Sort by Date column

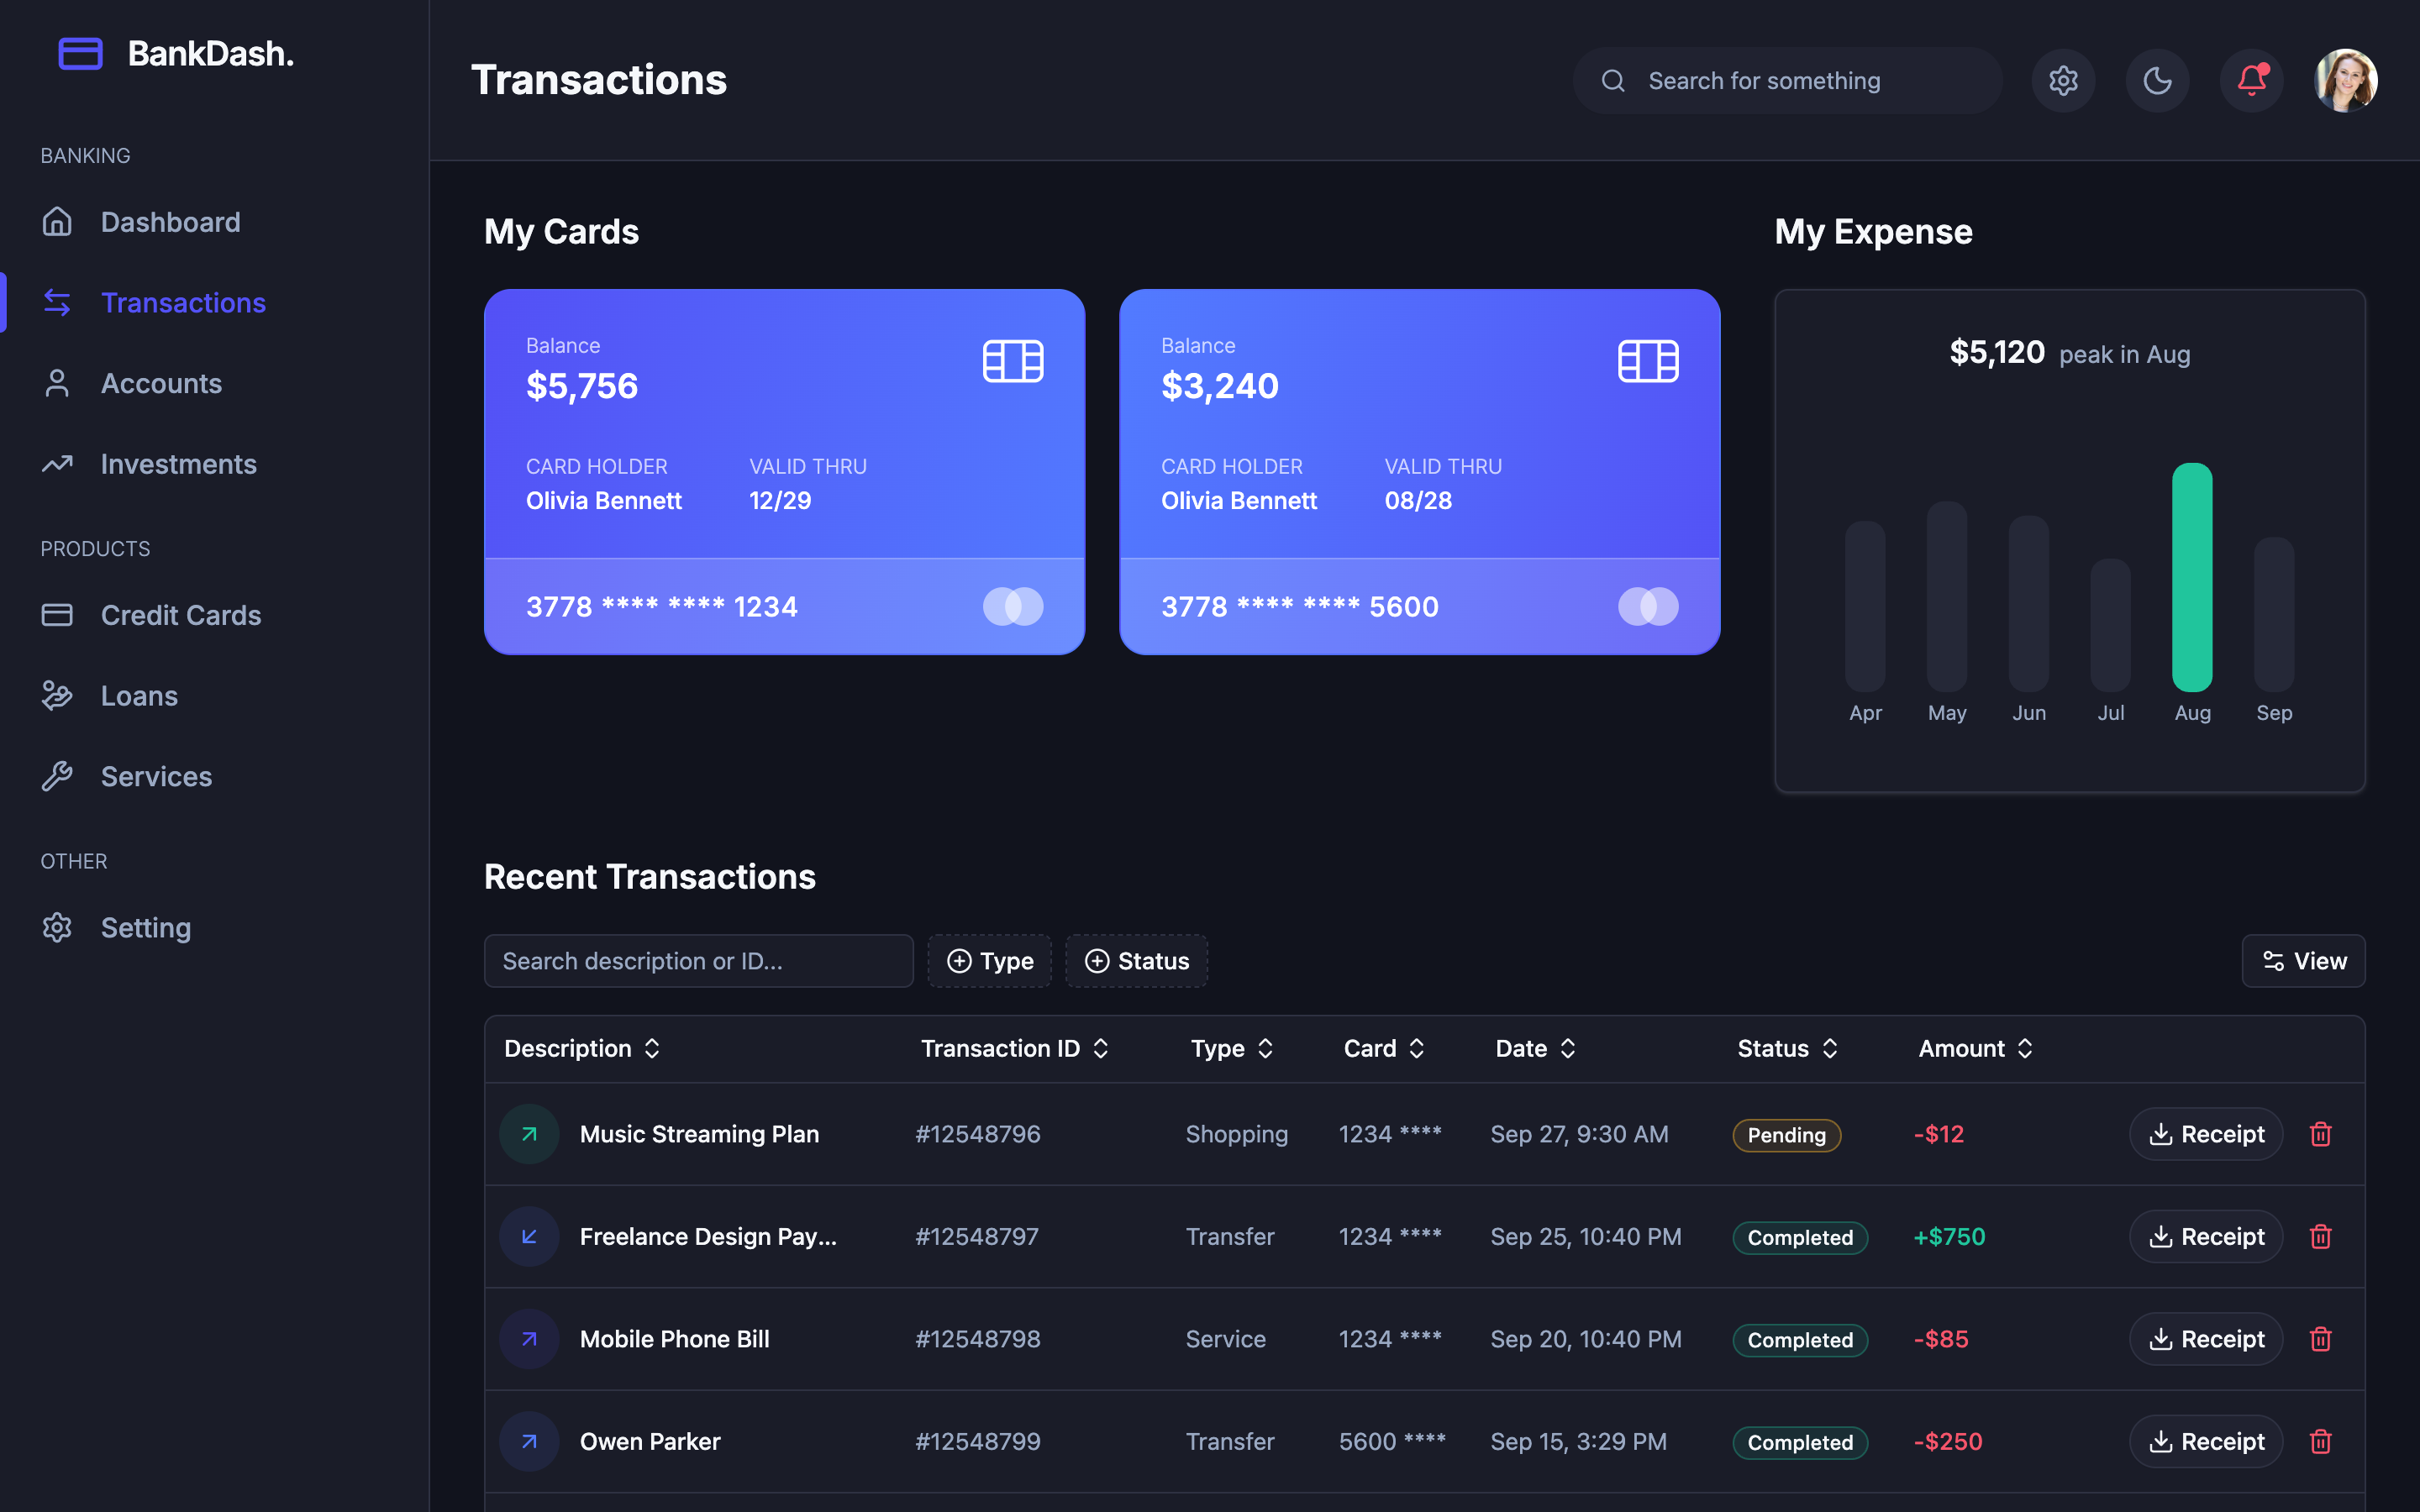[x=1535, y=1048]
